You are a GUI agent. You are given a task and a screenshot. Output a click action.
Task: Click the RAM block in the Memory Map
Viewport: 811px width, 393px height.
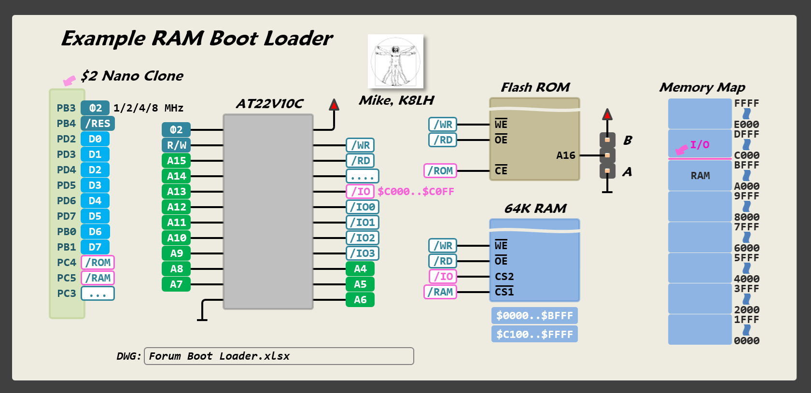[x=699, y=176]
